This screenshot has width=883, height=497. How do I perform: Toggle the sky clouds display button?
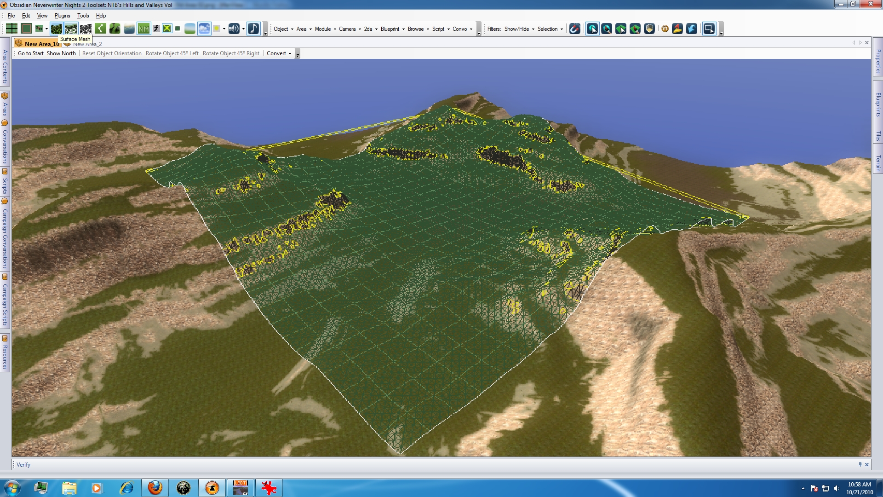click(204, 29)
